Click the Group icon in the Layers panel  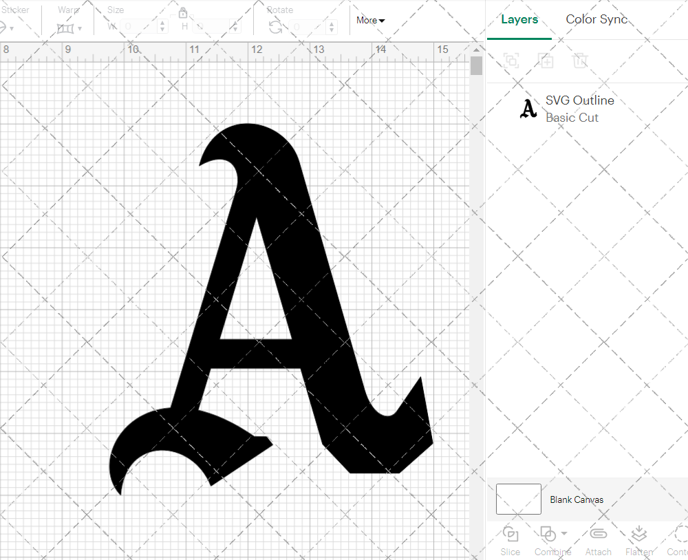pyautogui.click(x=511, y=61)
